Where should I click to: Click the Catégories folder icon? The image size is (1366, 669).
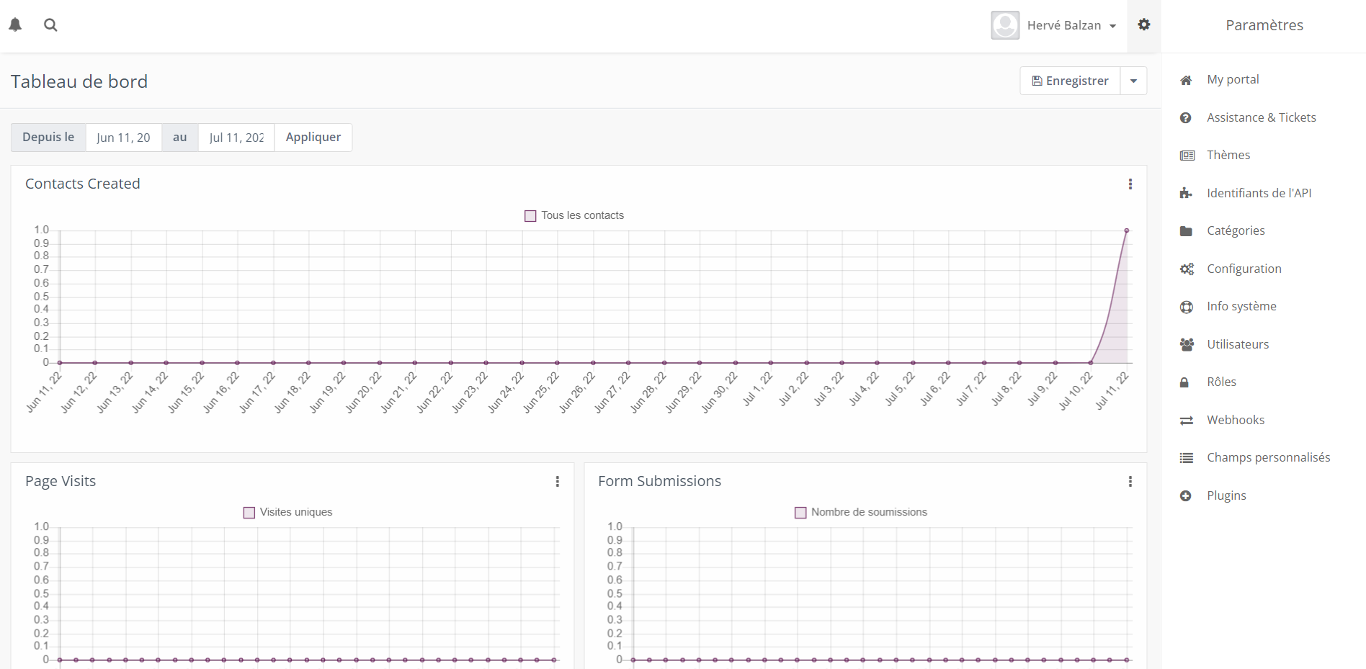coord(1186,231)
